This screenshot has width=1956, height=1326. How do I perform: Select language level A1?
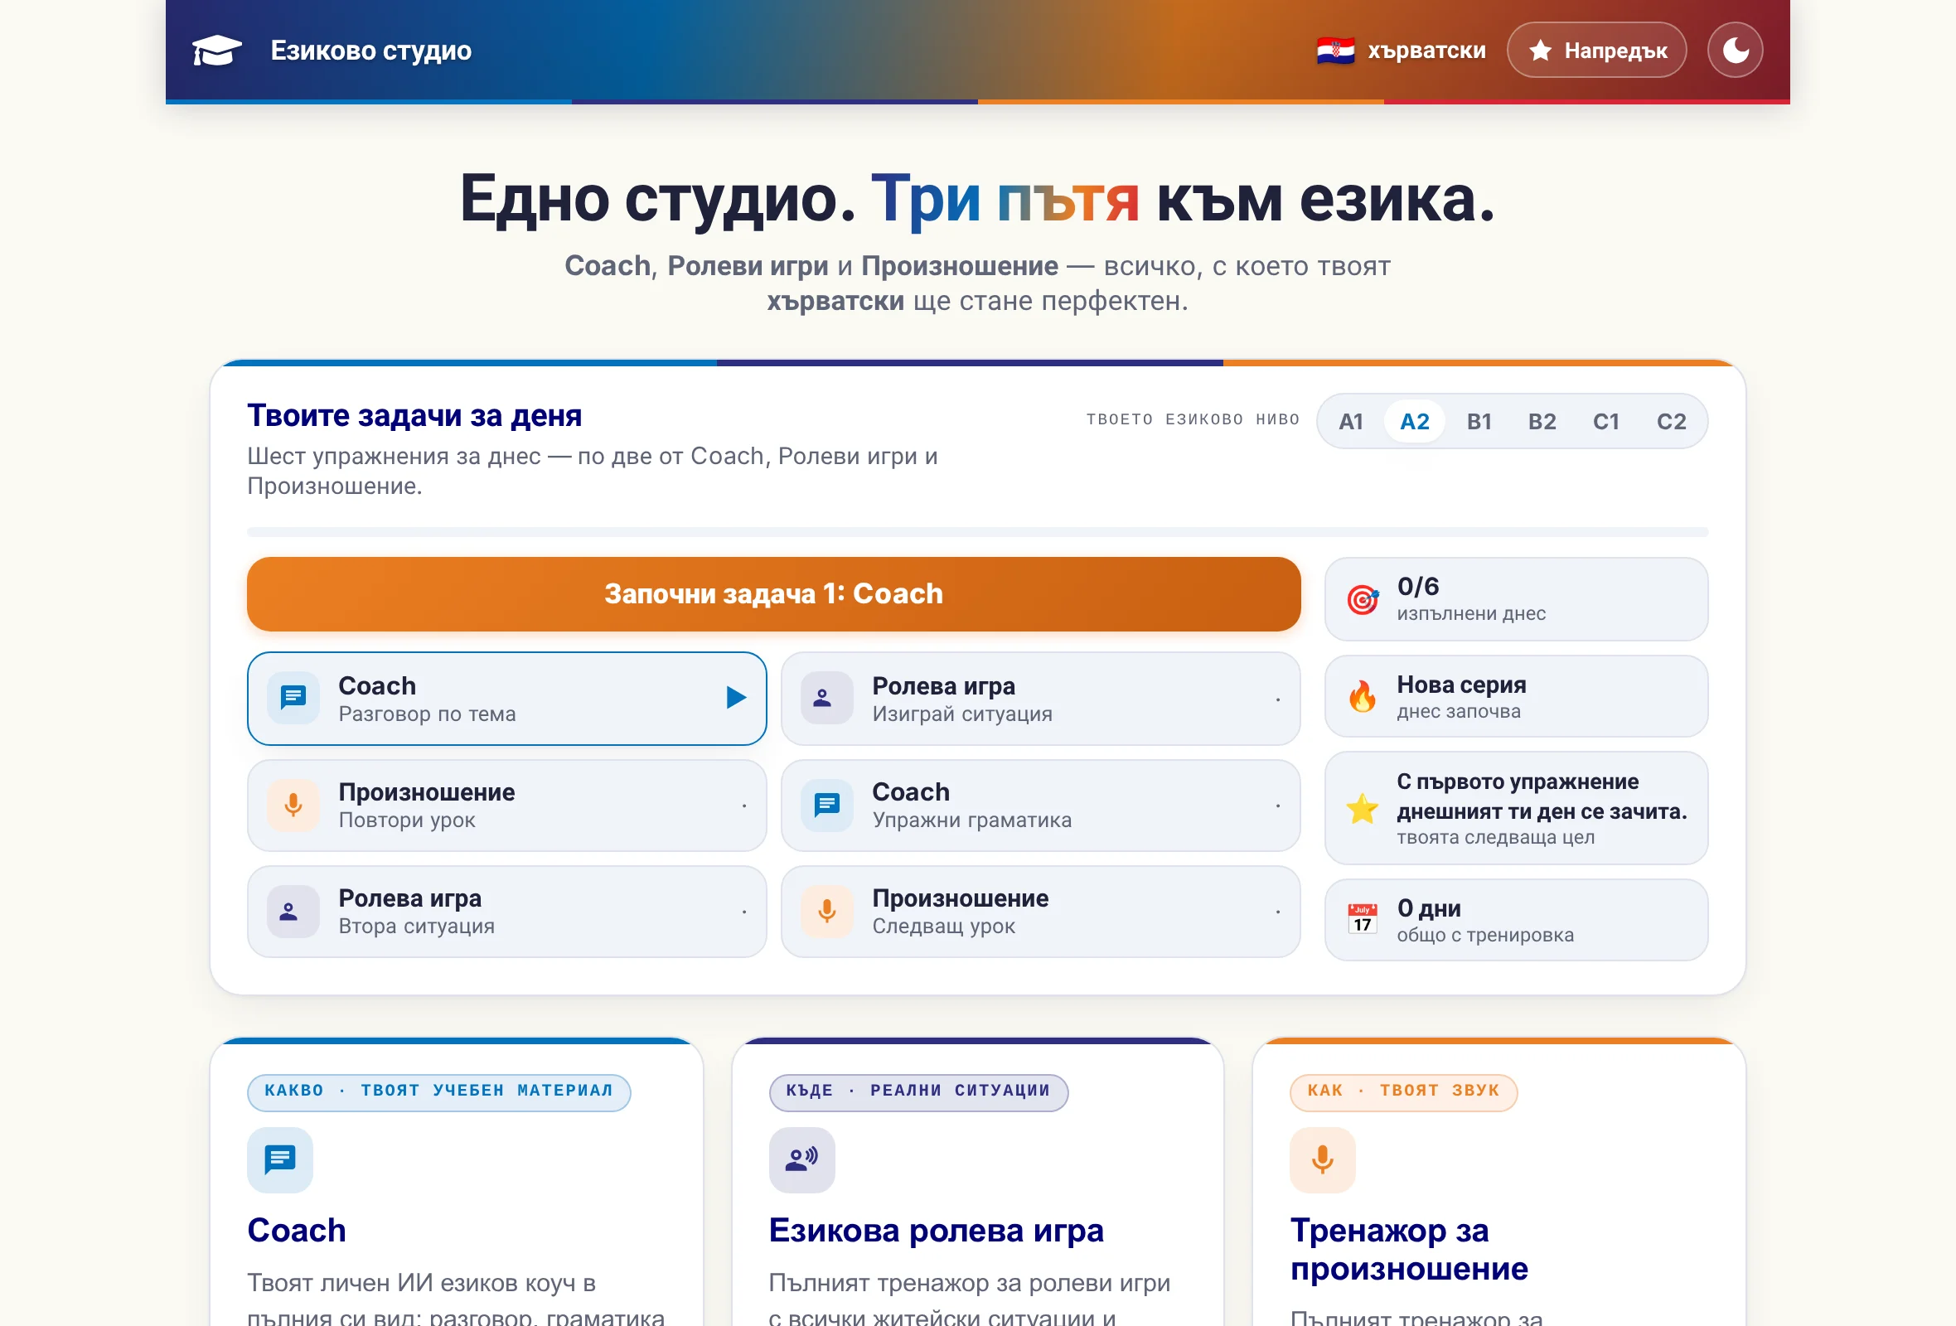point(1351,421)
